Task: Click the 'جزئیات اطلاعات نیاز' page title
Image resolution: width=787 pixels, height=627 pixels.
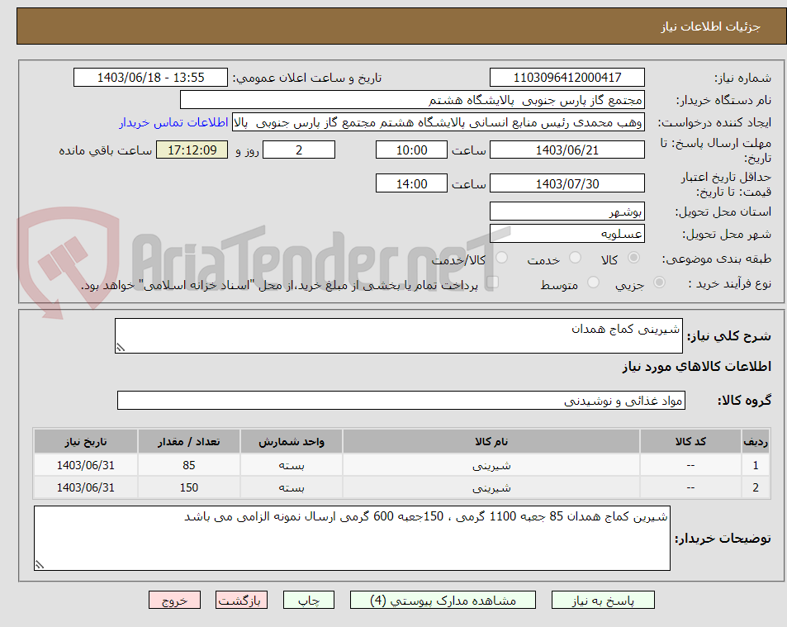Action: [710, 26]
